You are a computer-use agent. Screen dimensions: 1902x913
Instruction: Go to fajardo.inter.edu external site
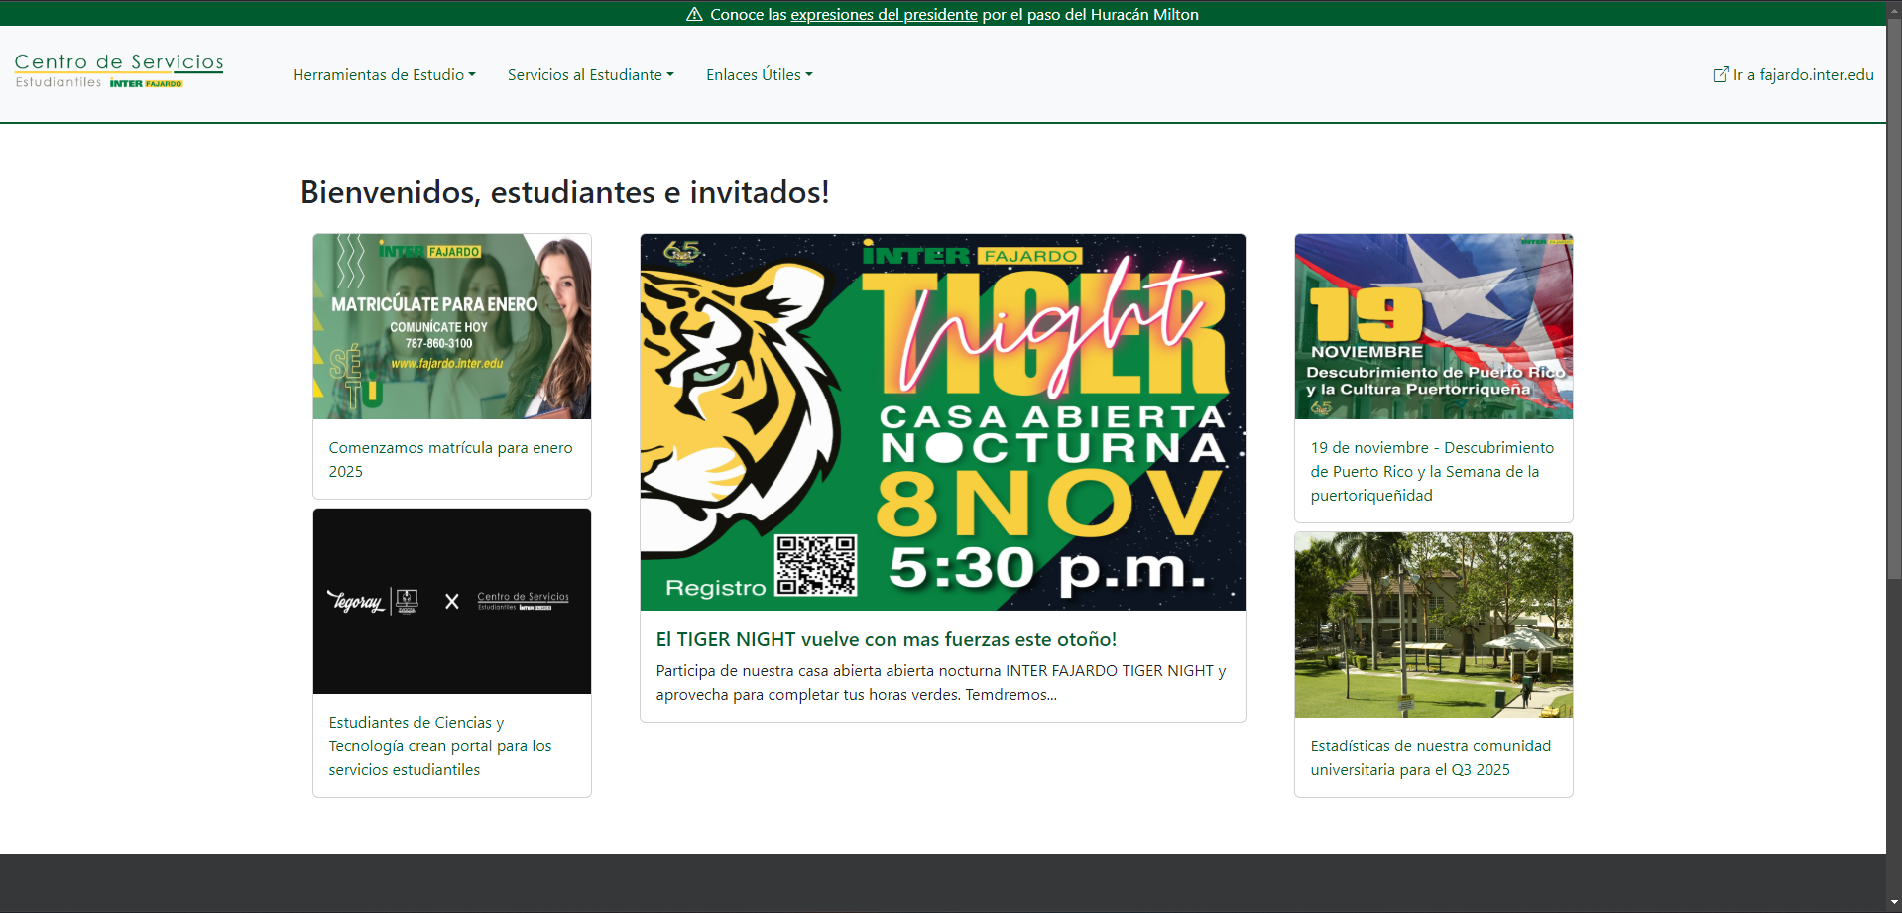coord(1802,75)
